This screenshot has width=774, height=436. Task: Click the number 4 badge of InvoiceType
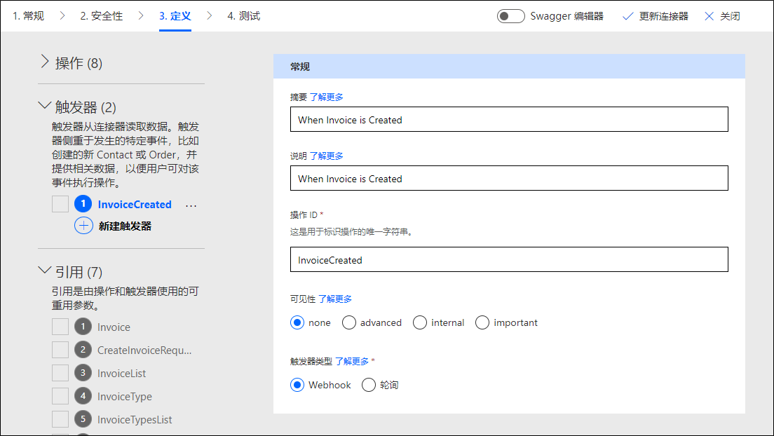[x=83, y=395]
